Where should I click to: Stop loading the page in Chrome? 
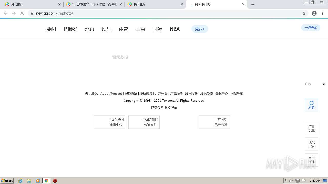click(x=22, y=13)
